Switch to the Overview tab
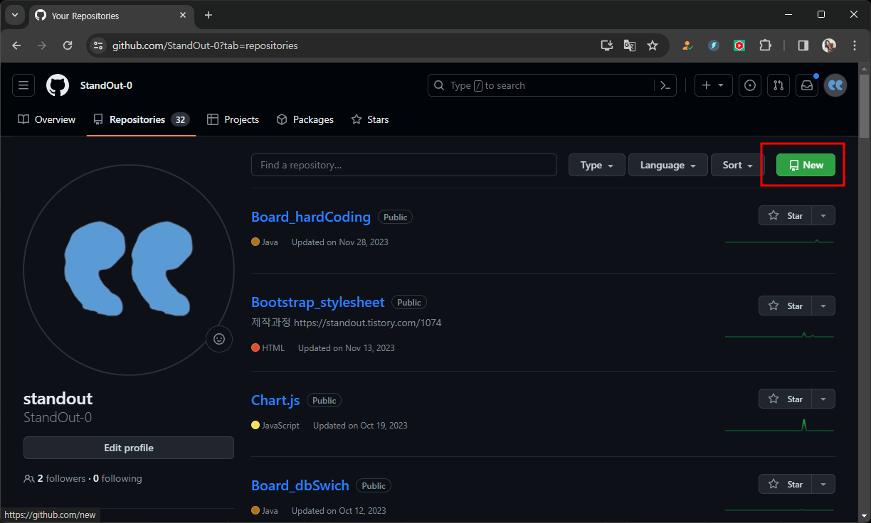The width and height of the screenshot is (871, 523). (x=47, y=119)
